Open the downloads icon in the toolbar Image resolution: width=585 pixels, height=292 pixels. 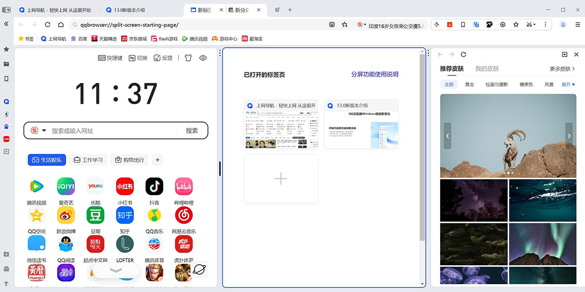[502, 24]
